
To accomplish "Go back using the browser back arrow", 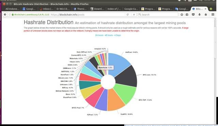I will pyautogui.click(x=5, y=15).
